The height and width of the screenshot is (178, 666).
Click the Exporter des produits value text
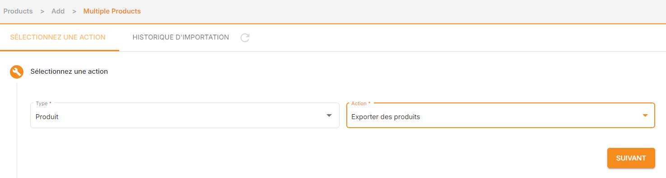coord(386,117)
